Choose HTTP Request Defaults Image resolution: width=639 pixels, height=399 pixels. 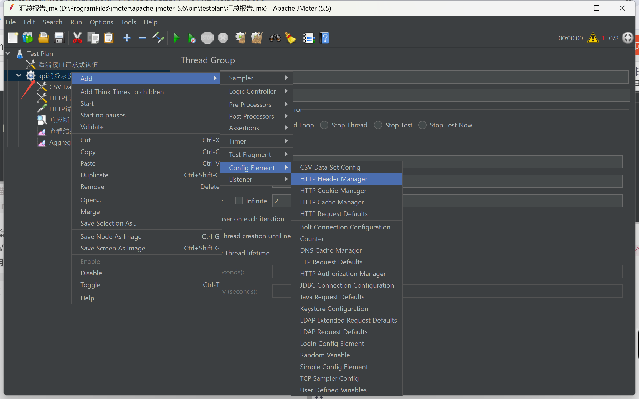(x=347, y=214)
